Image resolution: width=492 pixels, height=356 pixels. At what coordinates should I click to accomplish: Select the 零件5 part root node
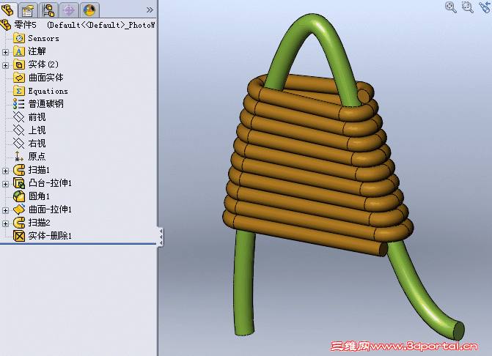coord(78,25)
